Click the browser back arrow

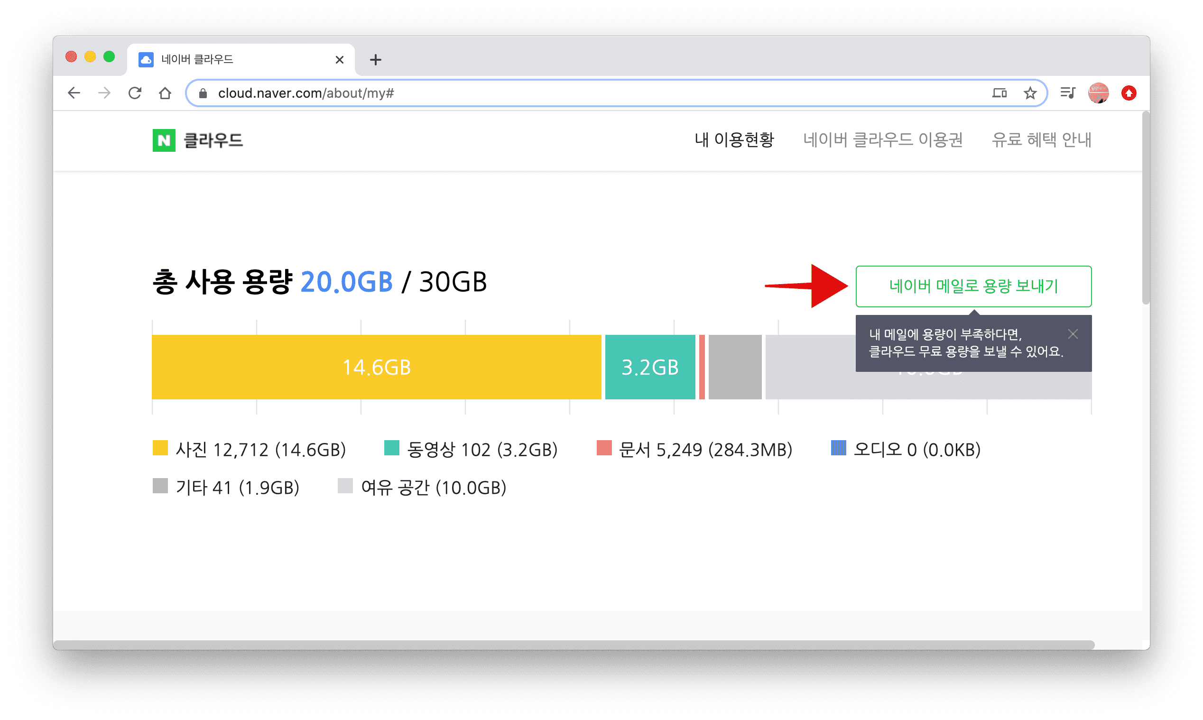coord(74,92)
